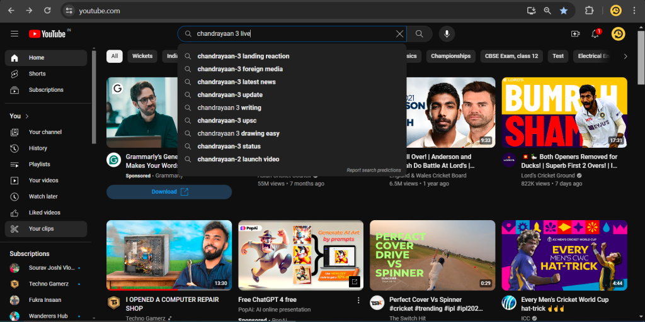This screenshot has width=645, height=322.
Task: Go back in the browser
Action: (x=11, y=11)
